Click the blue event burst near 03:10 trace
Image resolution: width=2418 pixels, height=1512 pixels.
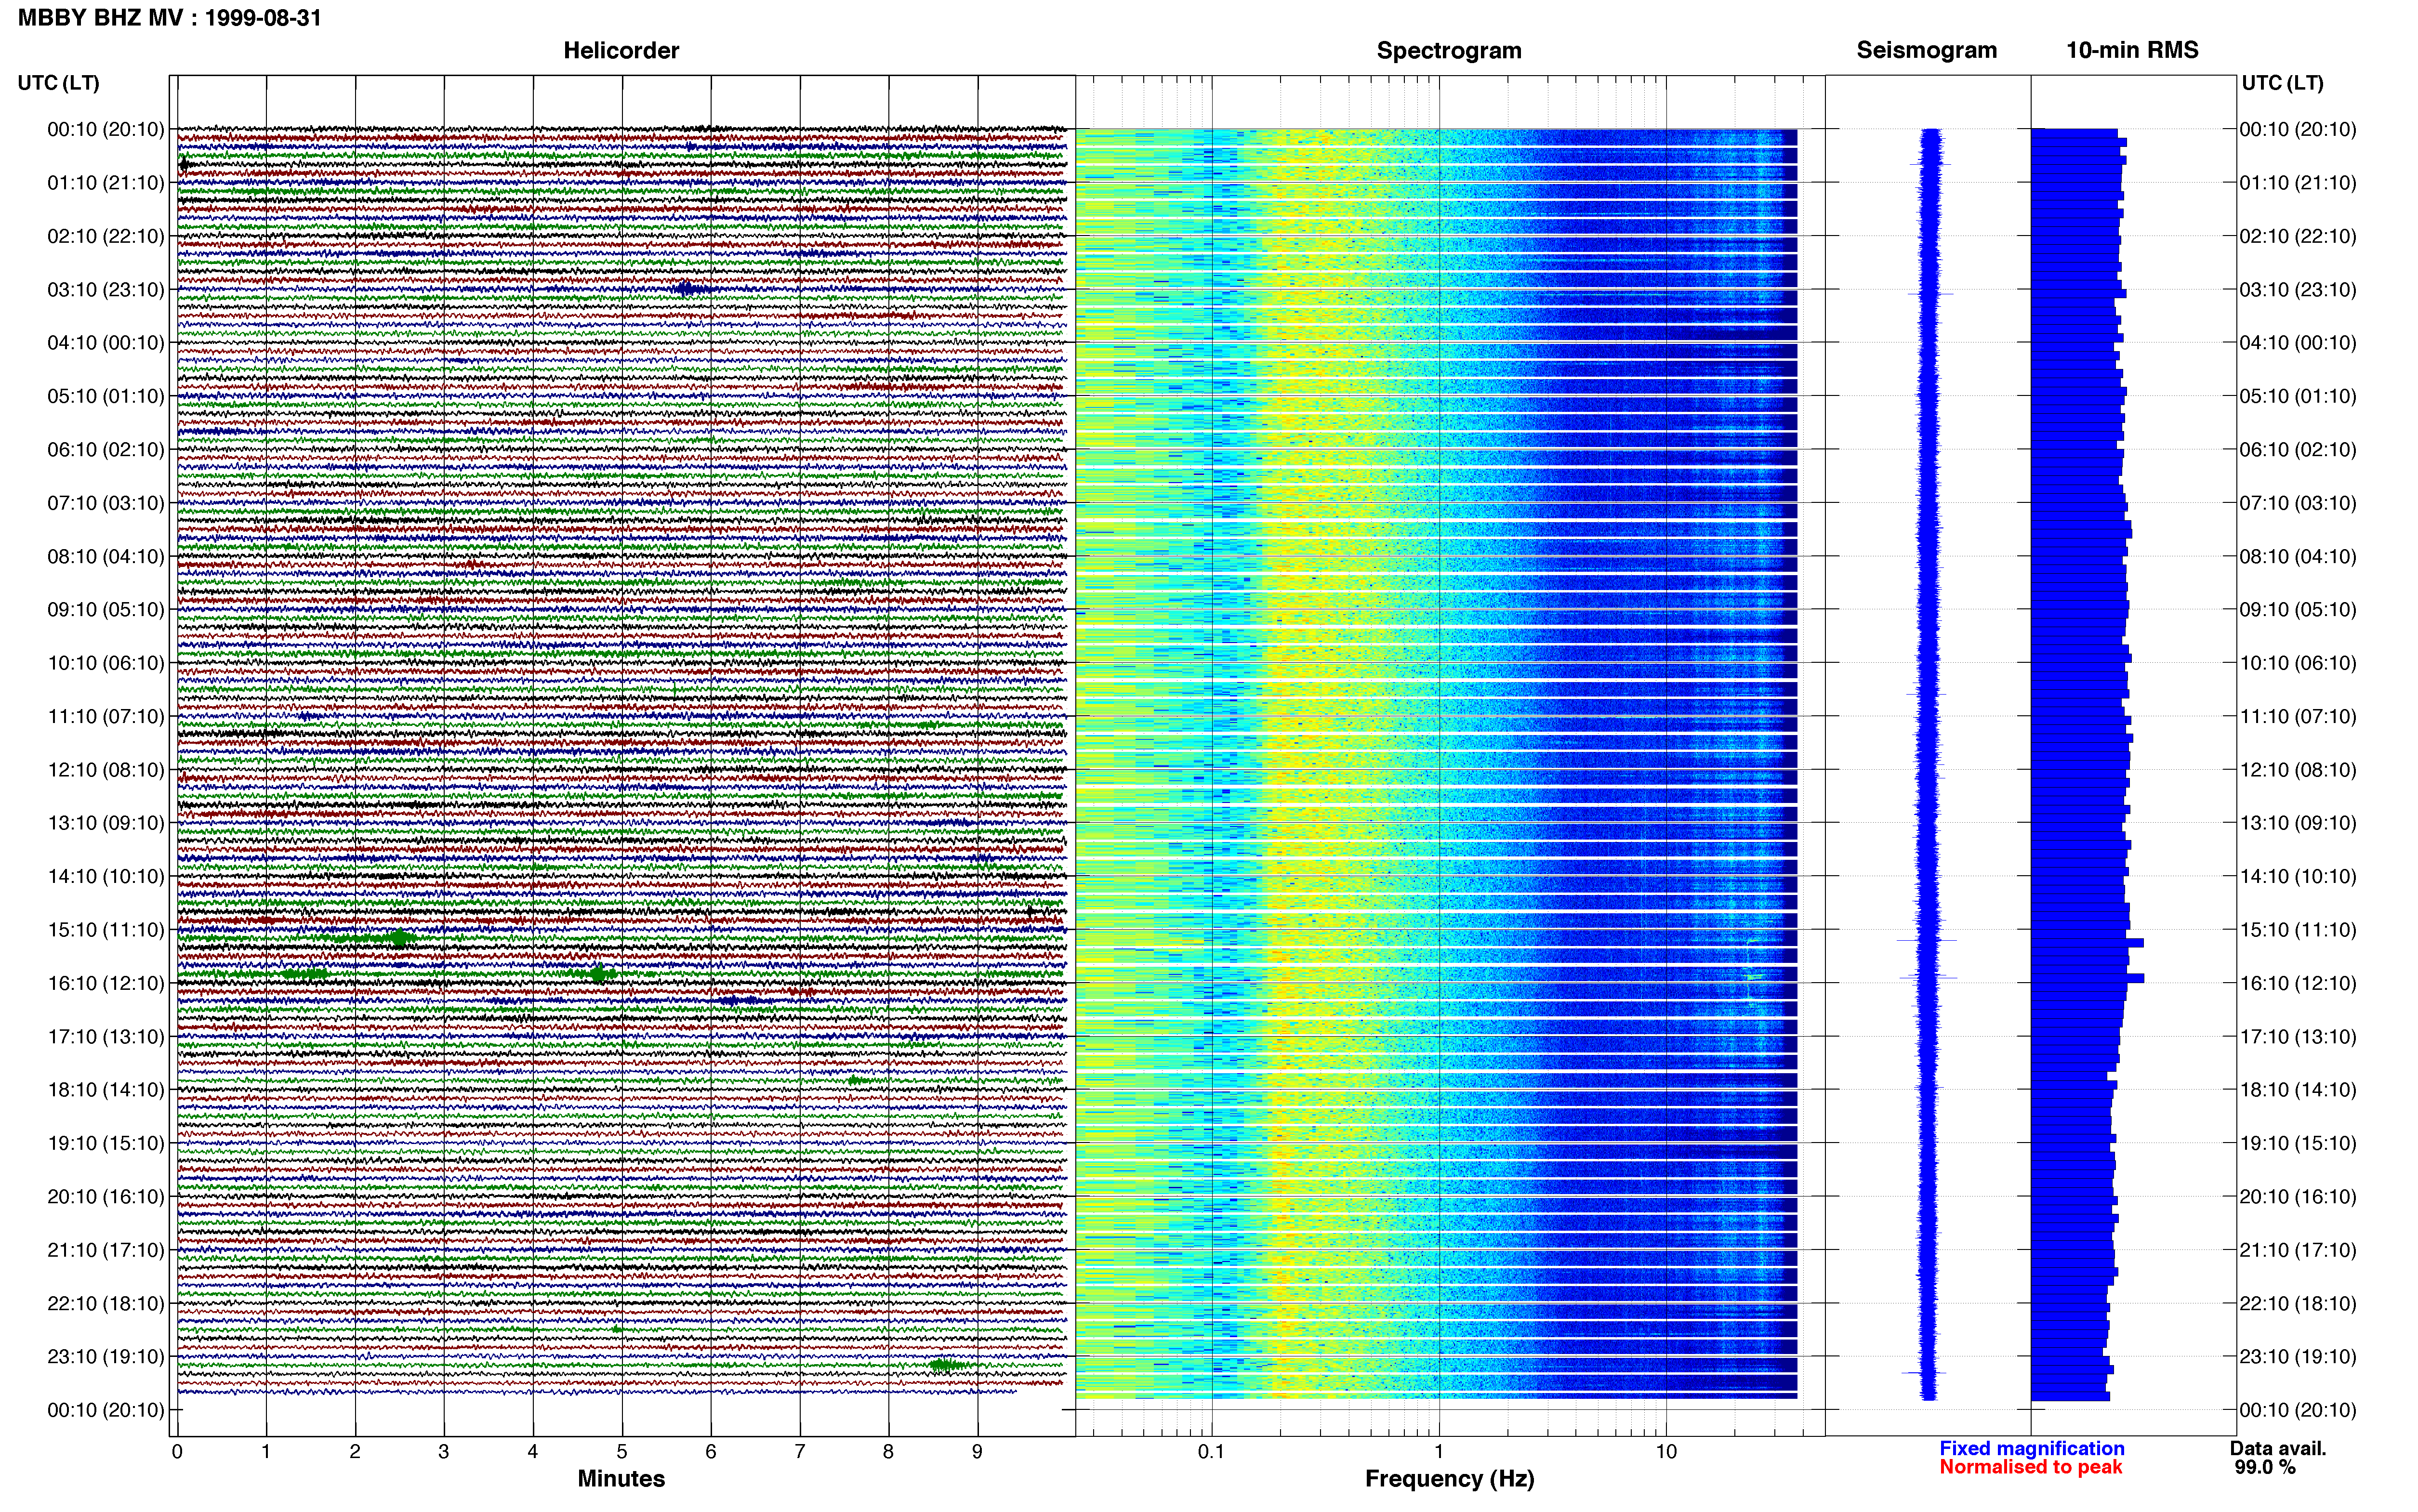688,289
